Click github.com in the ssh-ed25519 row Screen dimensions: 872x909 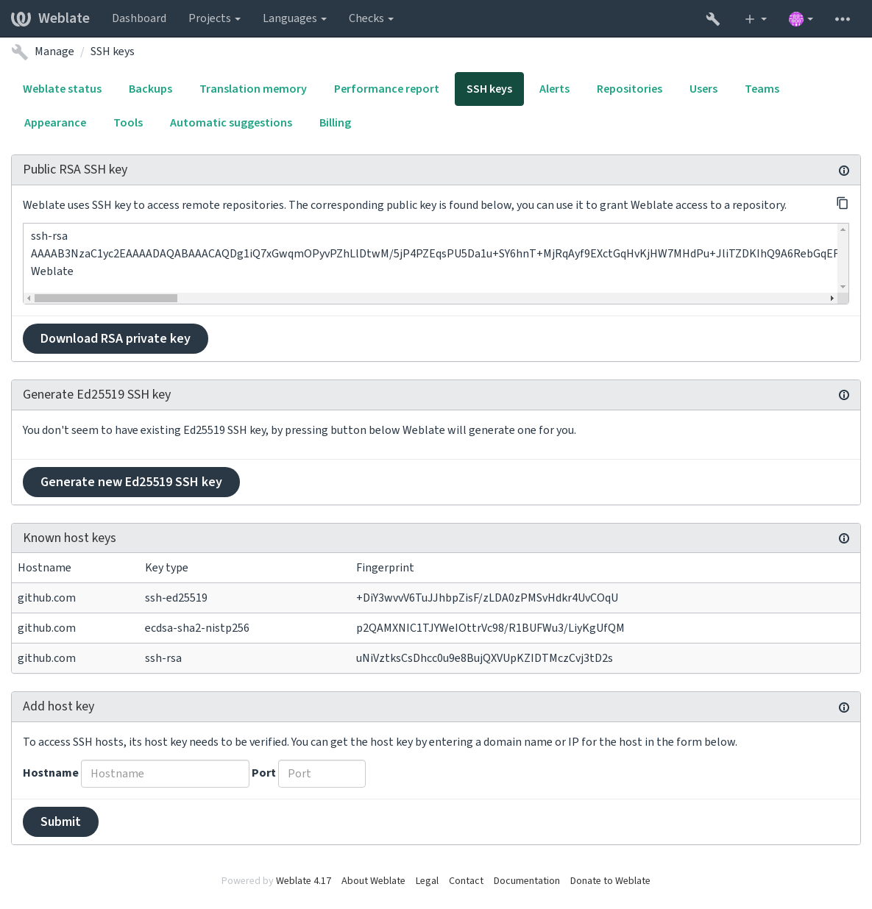46,598
